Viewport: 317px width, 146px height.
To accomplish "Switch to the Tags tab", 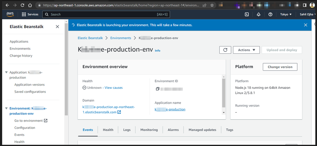I will click(230, 130).
